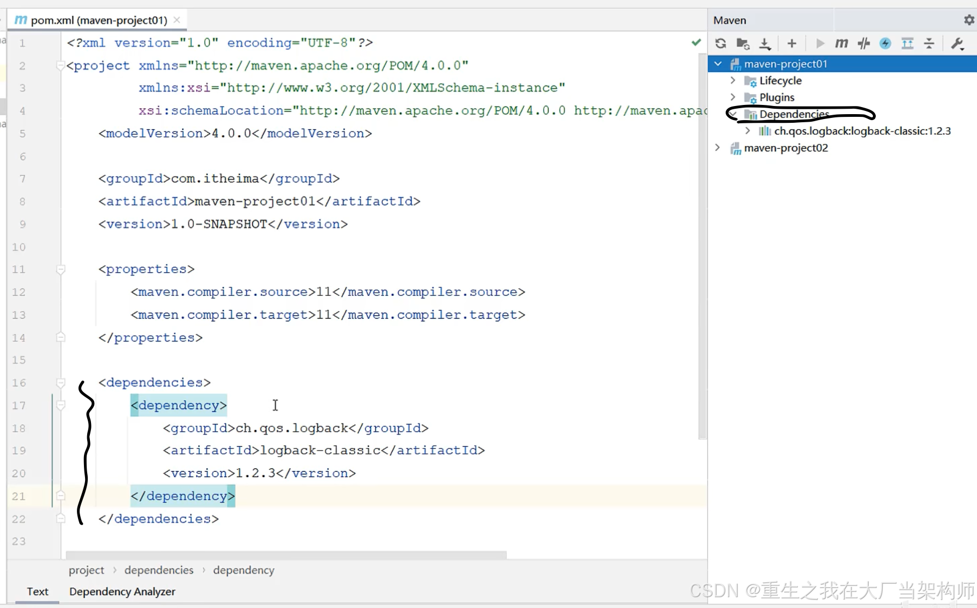Image resolution: width=977 pixels, height=608 pixels.
Task: Collapse all items in the Maven panel
Action: [929, 43]
